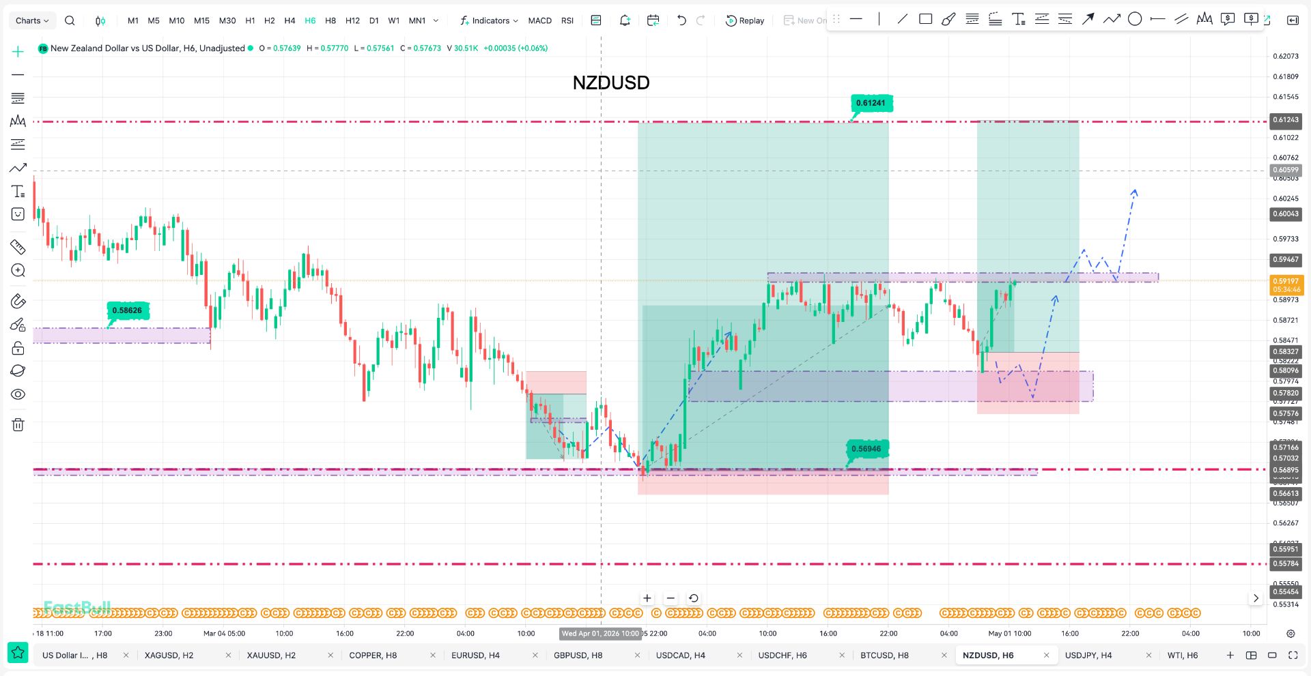Toggle the favorite star at bottom left
The height and width of the screenshot is (676, 1311).
[18, 653]
